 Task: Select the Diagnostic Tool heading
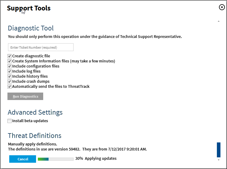click(x=31, y=28)
